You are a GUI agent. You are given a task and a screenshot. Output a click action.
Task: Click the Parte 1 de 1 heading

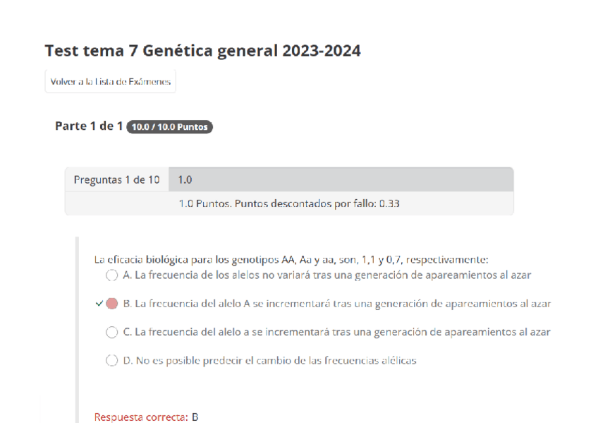coord(89,126)
